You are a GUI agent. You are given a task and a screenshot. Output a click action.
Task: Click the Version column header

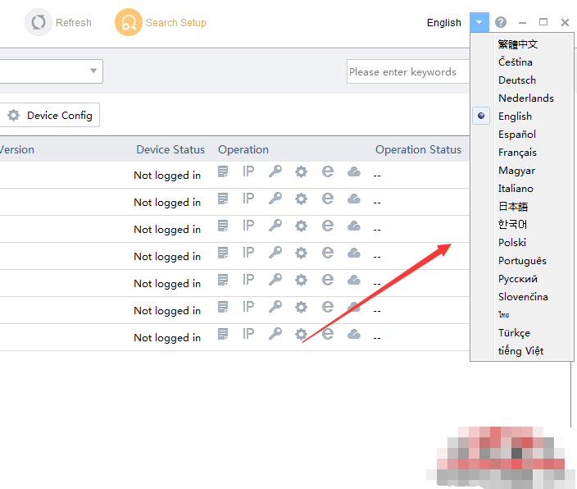(x=17, y=149)
